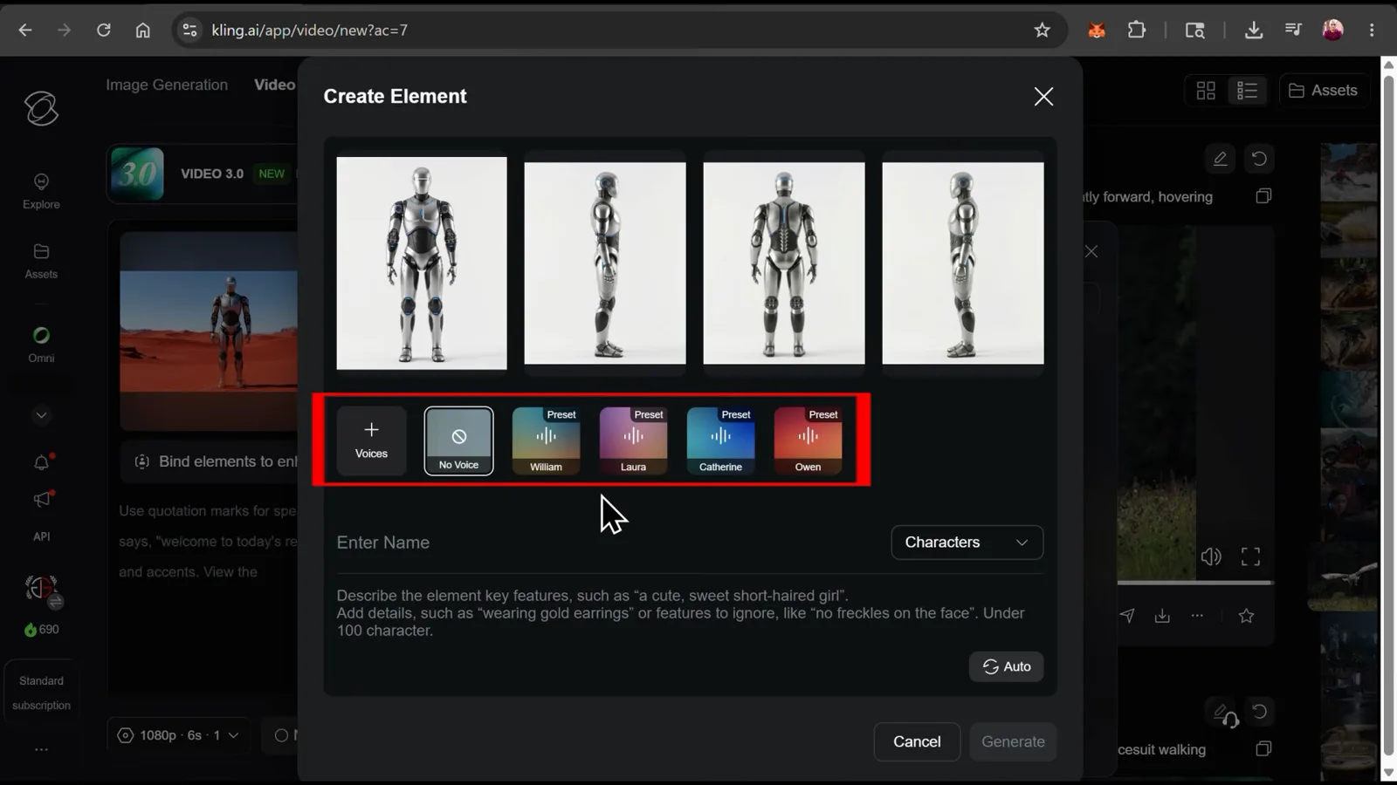Open the API sidebar link
Viewport: 1397px width, 785px height.
click(41, 536)
